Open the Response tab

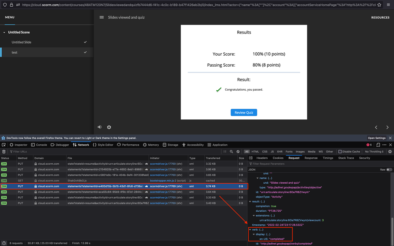coord(311,158)
